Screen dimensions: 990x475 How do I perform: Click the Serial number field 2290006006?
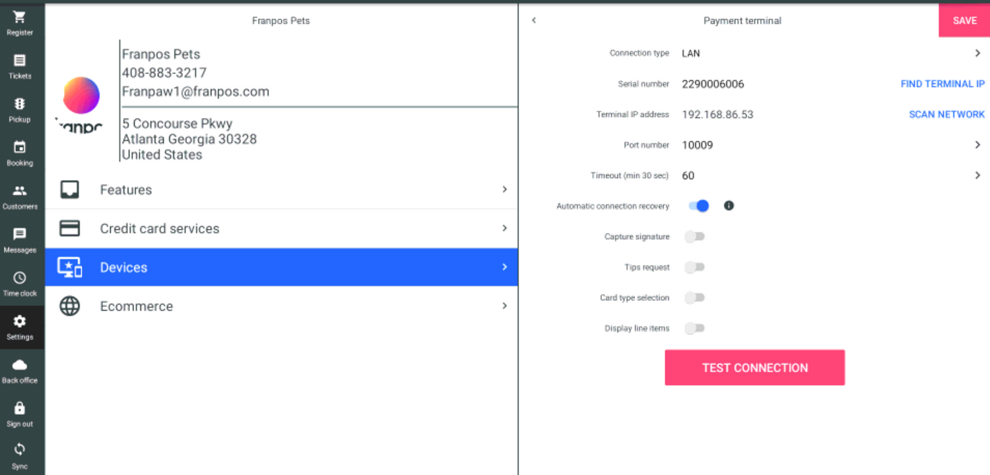[713, 84]
